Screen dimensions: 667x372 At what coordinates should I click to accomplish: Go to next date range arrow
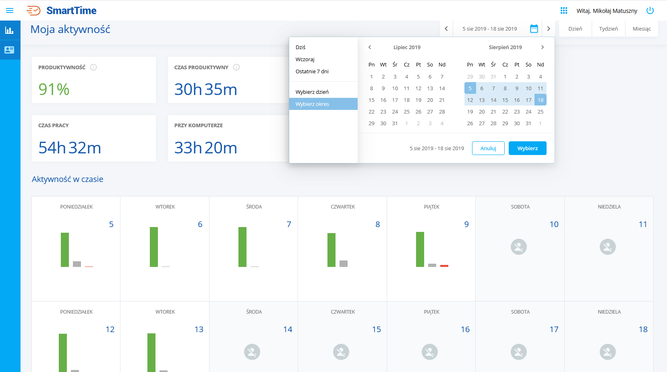pyautogui.click(x=548, y=29)
